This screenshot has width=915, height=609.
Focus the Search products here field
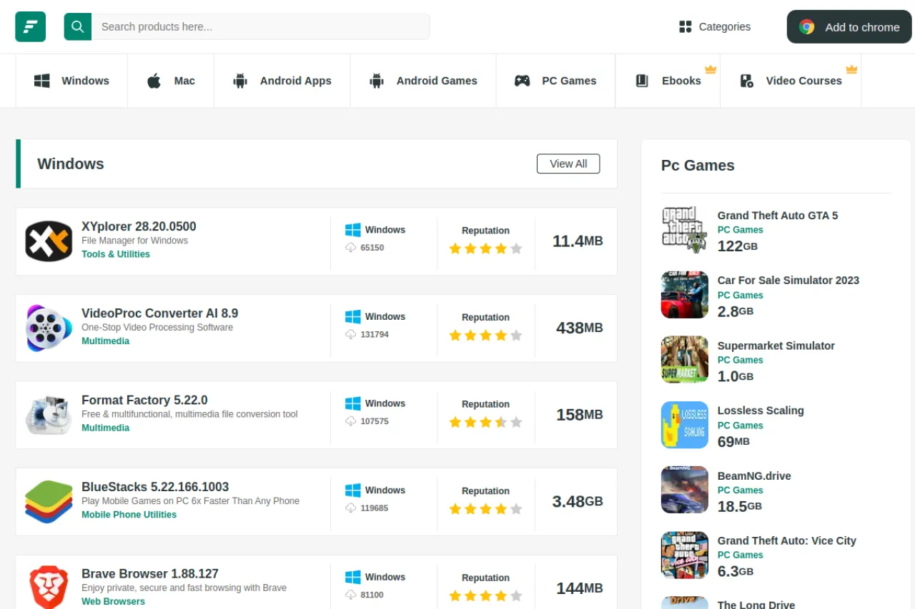point(261,26)
